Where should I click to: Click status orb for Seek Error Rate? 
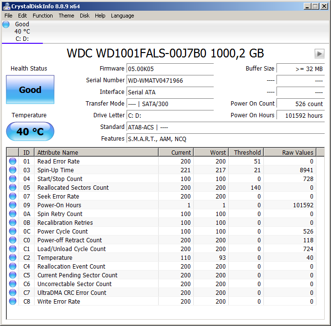[13, 196]
